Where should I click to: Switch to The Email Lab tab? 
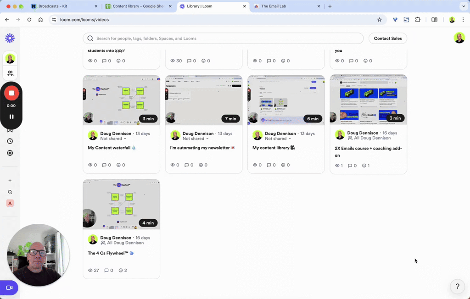[x=287, y=6]
